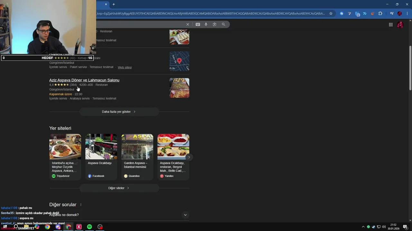Open options for Diğer sorular
This screenshot has height=231, width=412.
pyautogui.click(x=81, y=205)
